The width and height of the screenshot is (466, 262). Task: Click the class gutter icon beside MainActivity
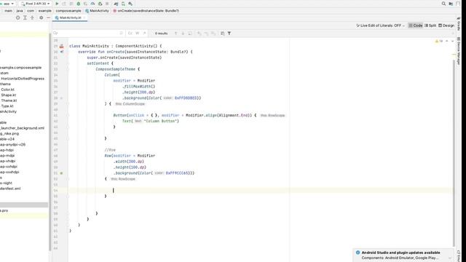pos(61,46)
